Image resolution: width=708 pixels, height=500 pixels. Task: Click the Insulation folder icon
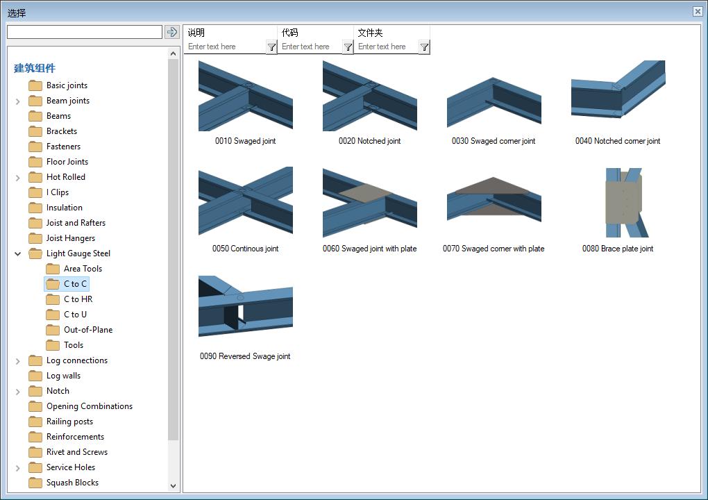(35, 208)
